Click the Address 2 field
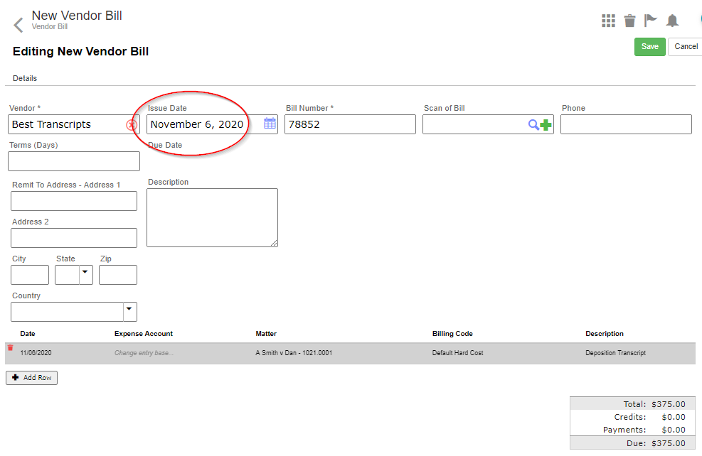Image resolution: width=702 pixels, height=456 pixels. coord(74,238)
